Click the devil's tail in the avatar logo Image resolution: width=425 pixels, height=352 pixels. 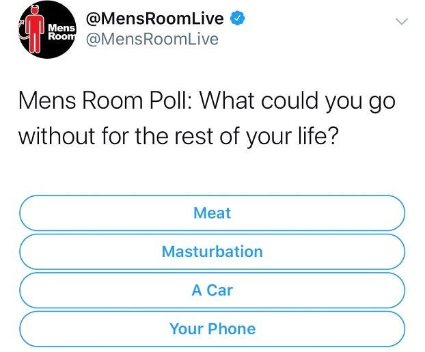(22, 27)
